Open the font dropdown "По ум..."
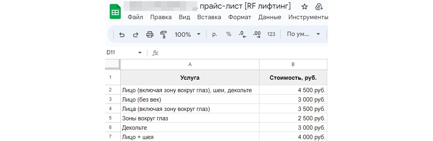This screenshot has width=433, height=141. [x=303, y=34]
